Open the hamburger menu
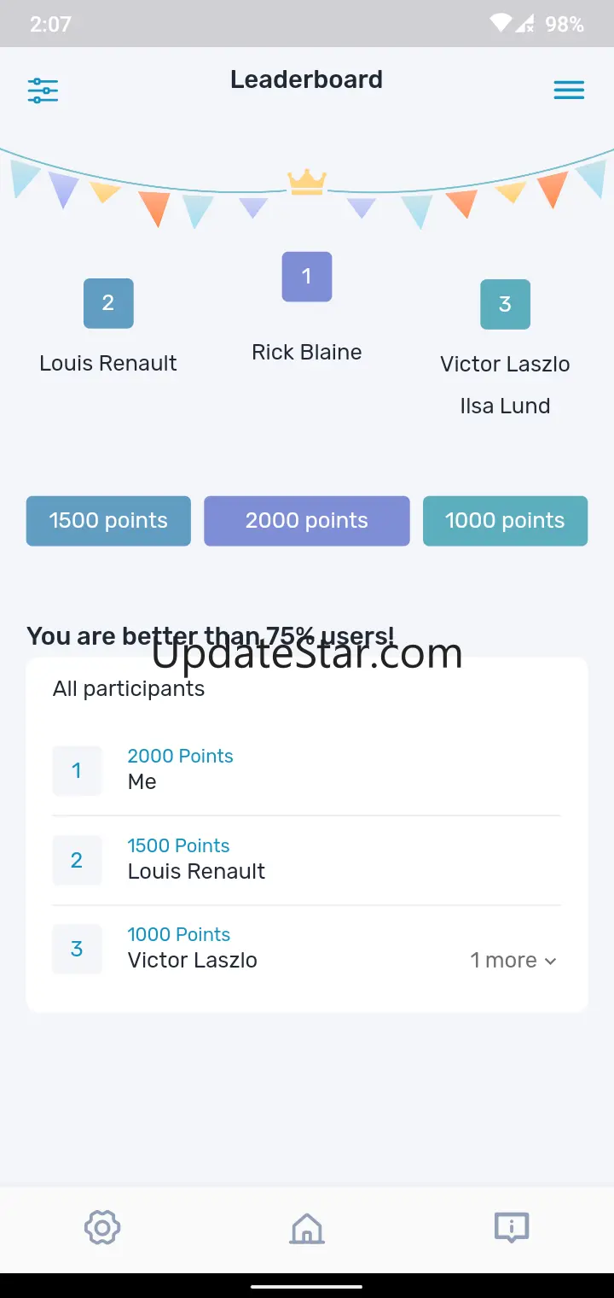614x1298 pixels. [x=569, y=90]
